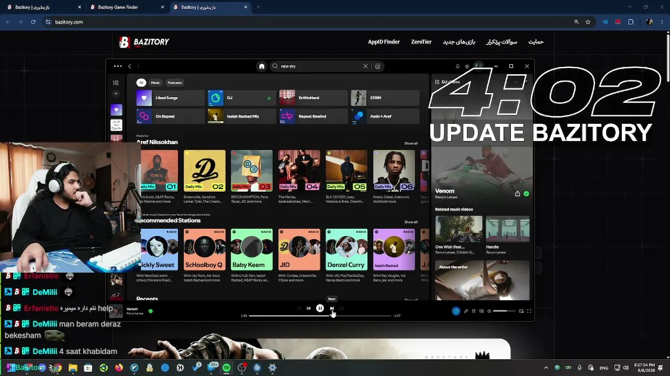Open the Repeat Rewind tile
The image size is (670, 376).
click(314, 116)
